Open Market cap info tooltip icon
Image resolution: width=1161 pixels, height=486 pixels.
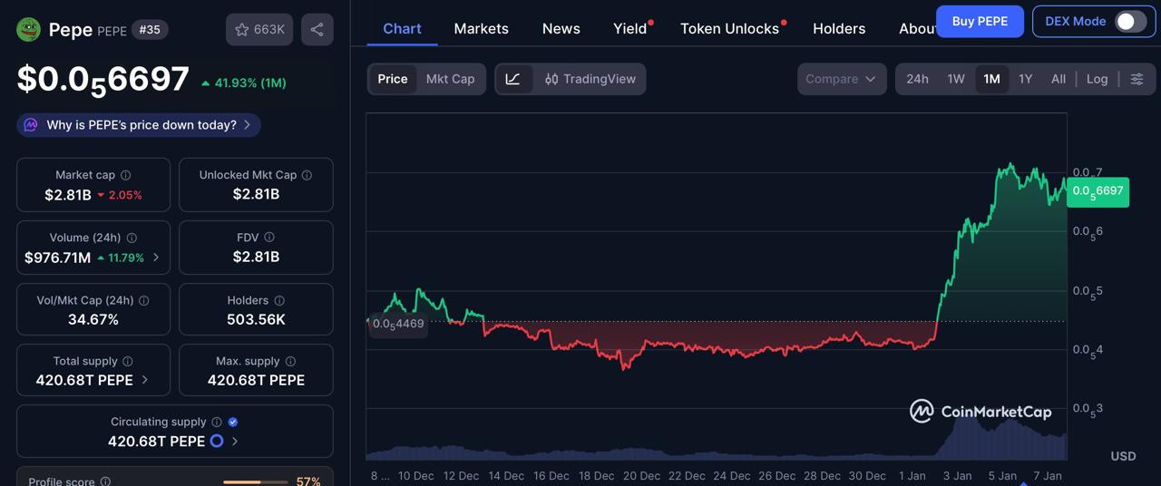[x=126, y=175]
